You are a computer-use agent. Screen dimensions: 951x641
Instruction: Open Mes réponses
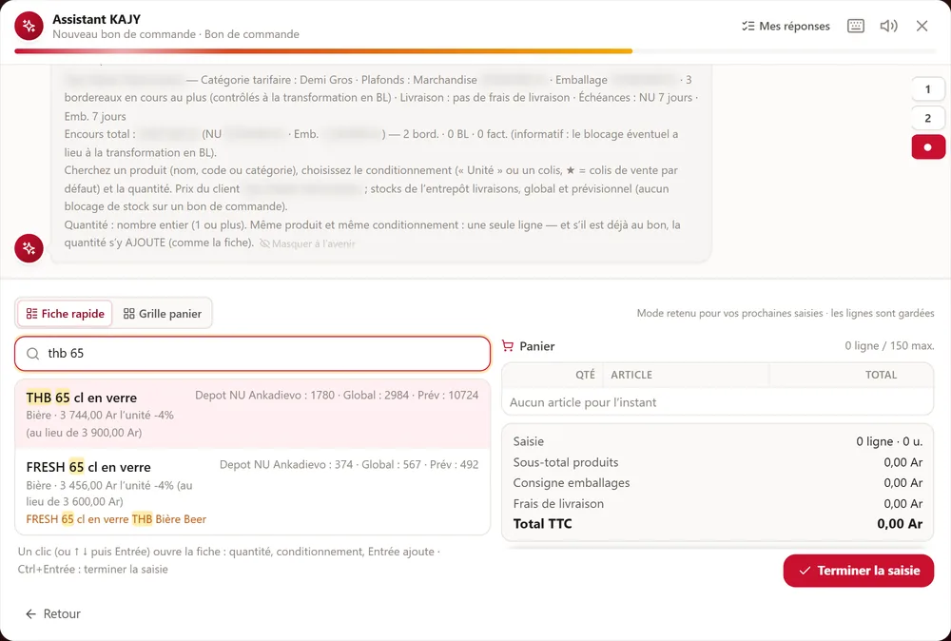[x=786, y=26]
